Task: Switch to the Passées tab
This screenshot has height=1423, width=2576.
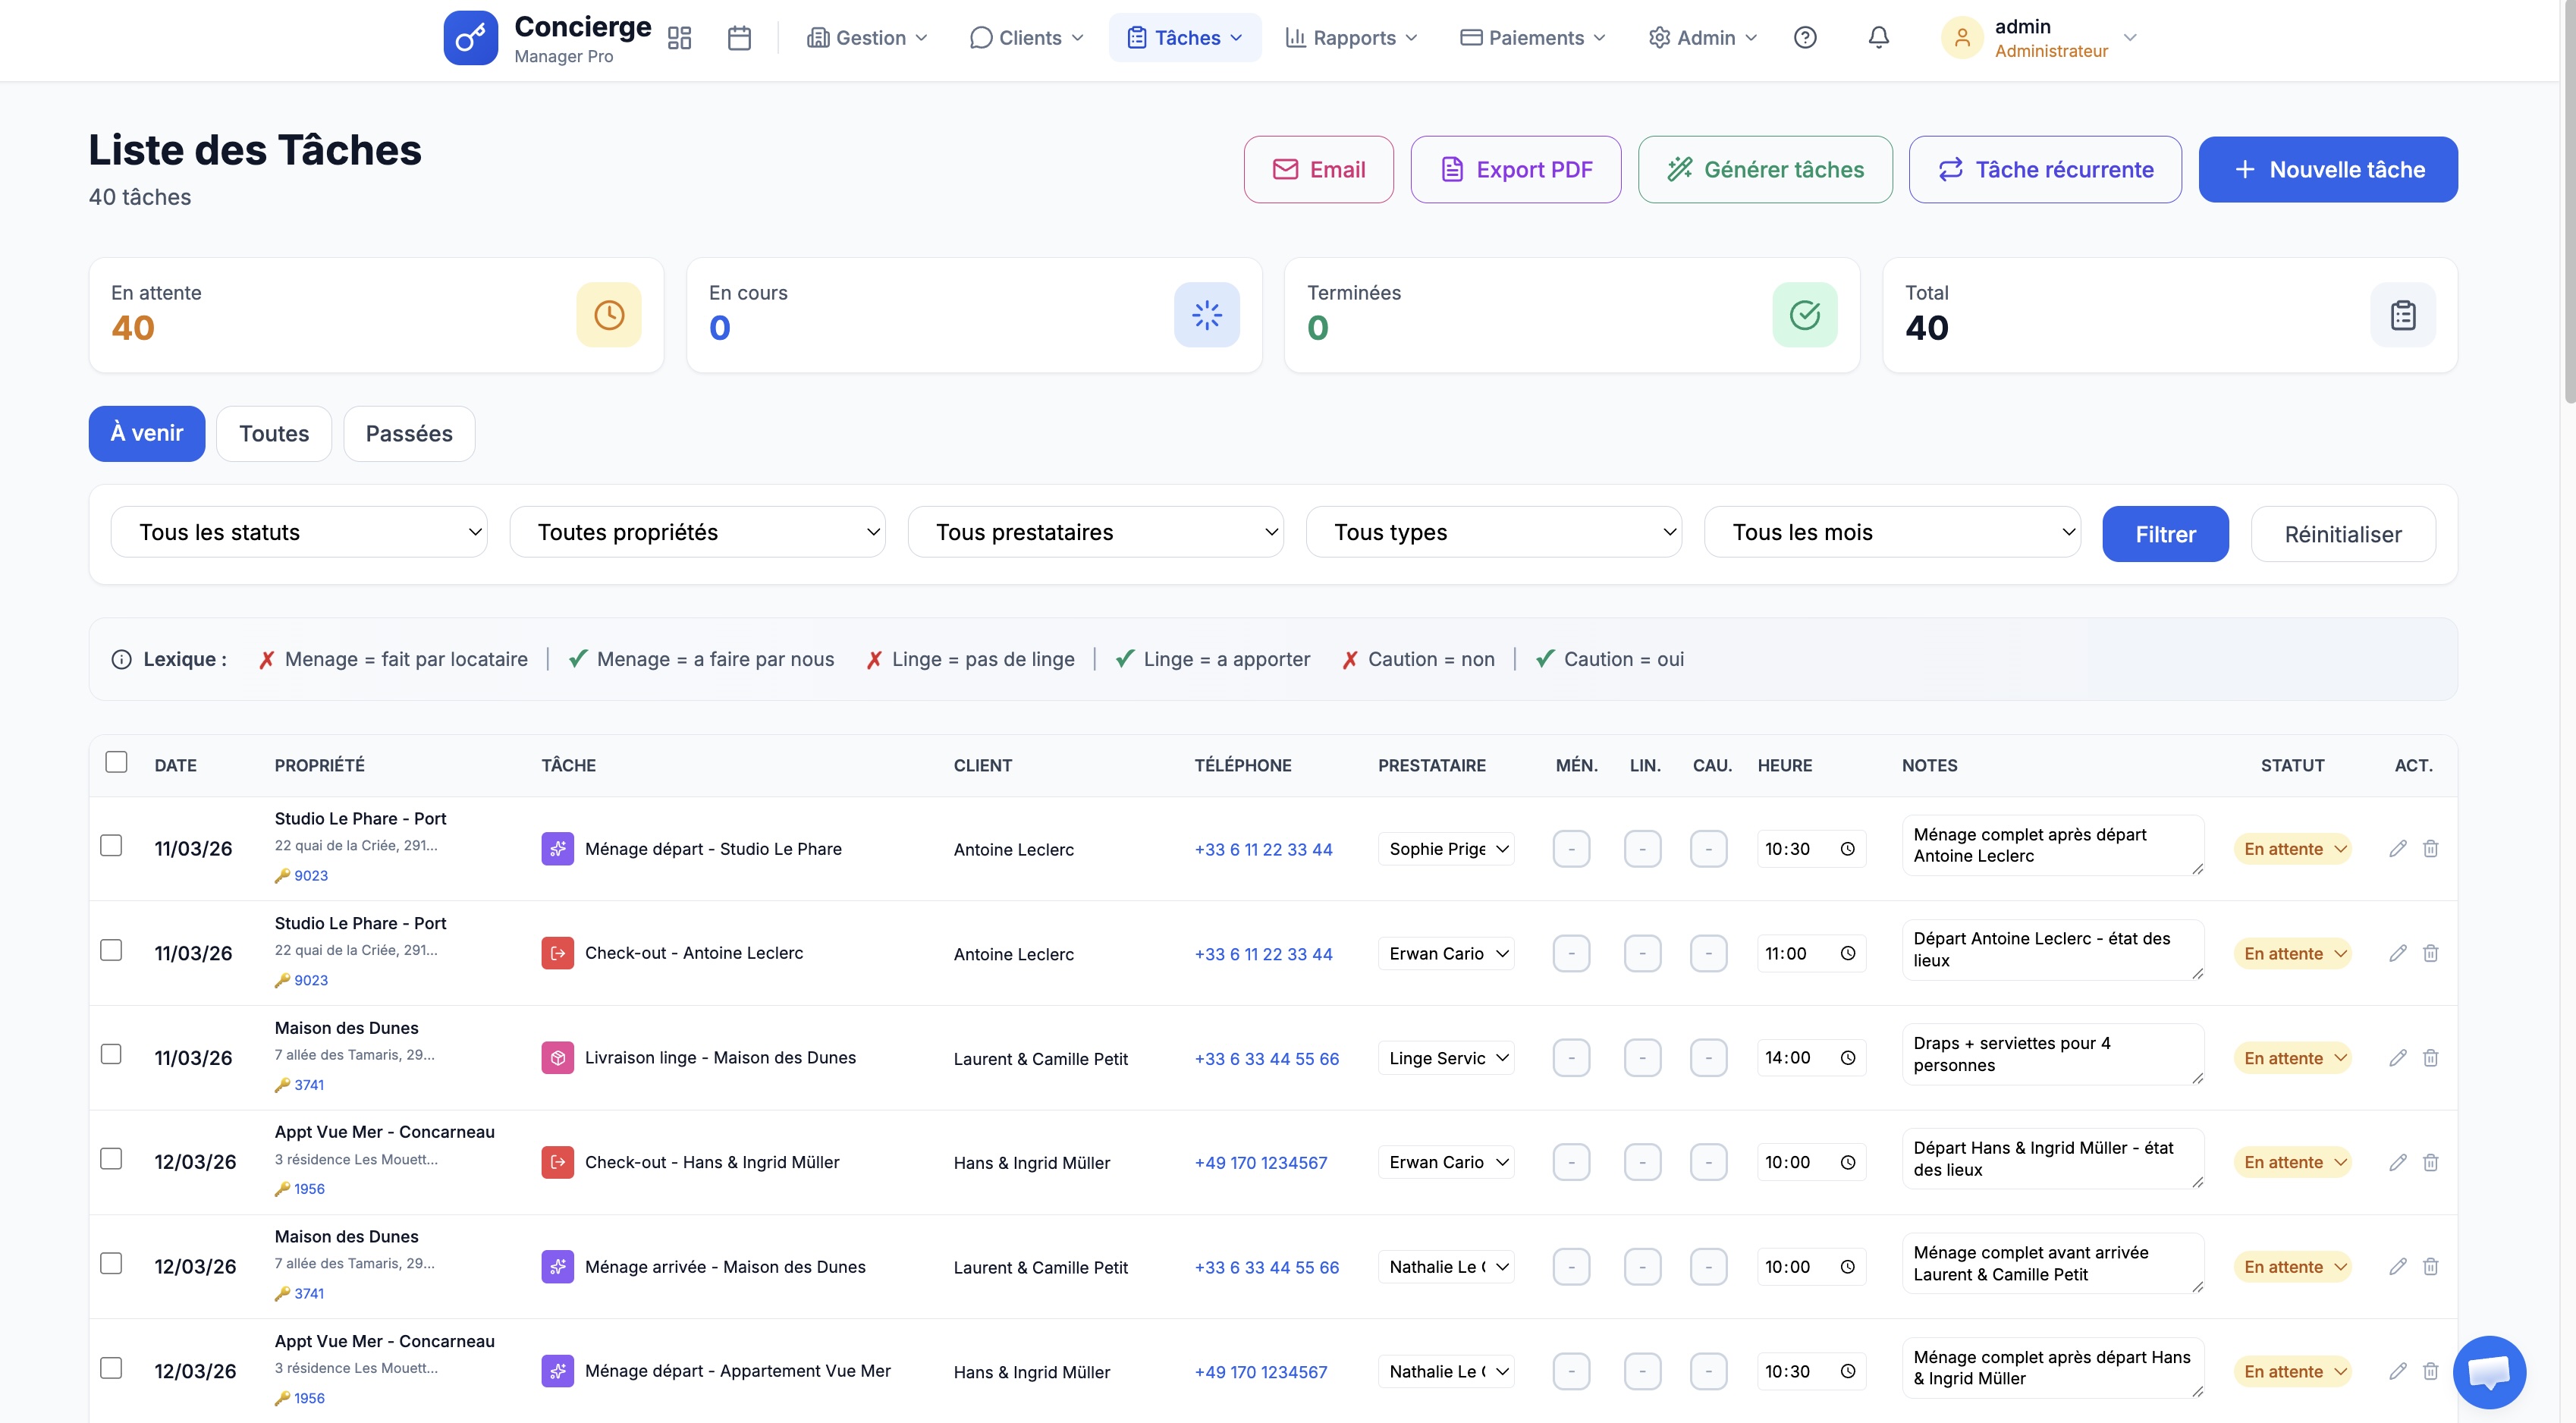Action: coord(408,434)
